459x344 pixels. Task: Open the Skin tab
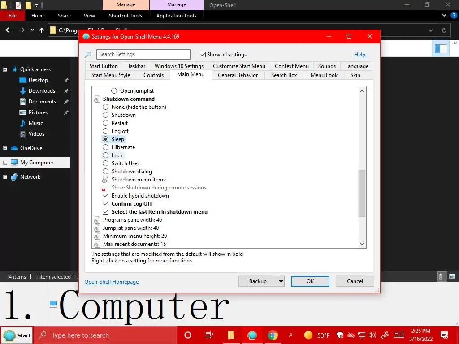pyautogui.click(x=355, y=75)
